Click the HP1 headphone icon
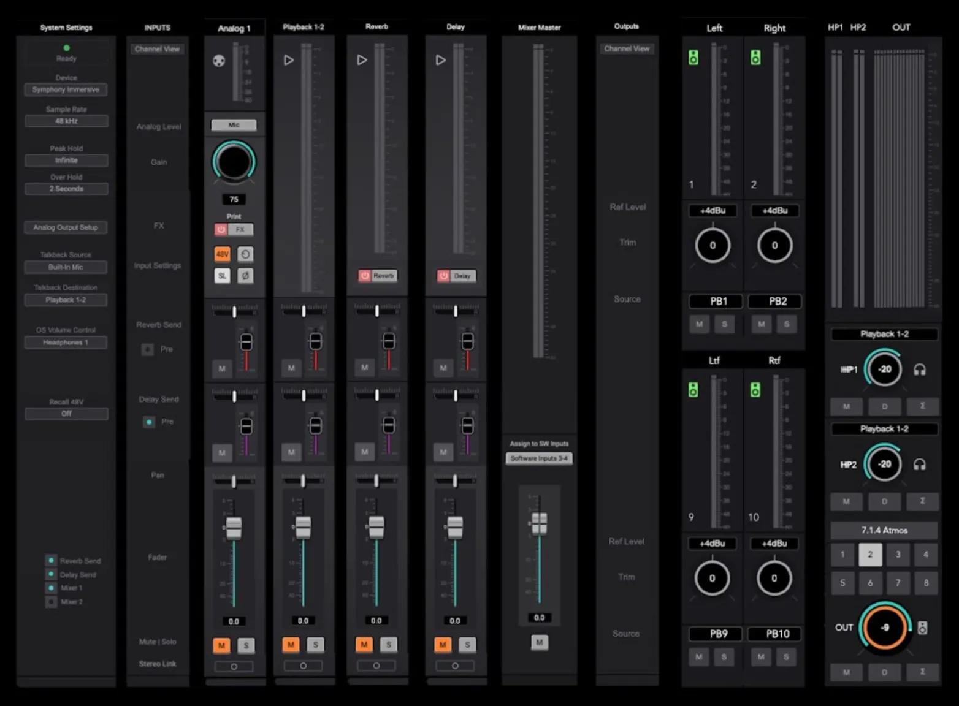The image size is (959, 706). (919, 370)
